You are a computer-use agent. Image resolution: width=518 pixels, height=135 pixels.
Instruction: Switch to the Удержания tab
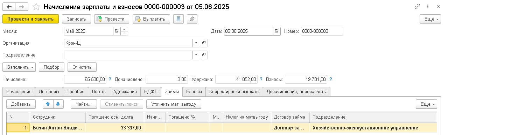coord(125,91)
